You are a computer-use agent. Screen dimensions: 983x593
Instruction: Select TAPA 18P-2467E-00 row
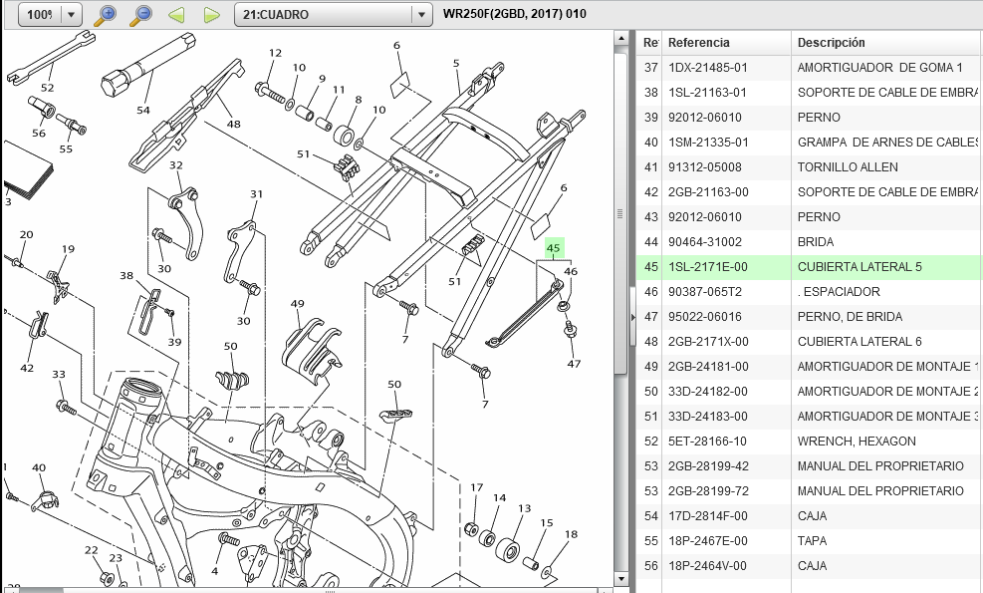click(810, 541)
